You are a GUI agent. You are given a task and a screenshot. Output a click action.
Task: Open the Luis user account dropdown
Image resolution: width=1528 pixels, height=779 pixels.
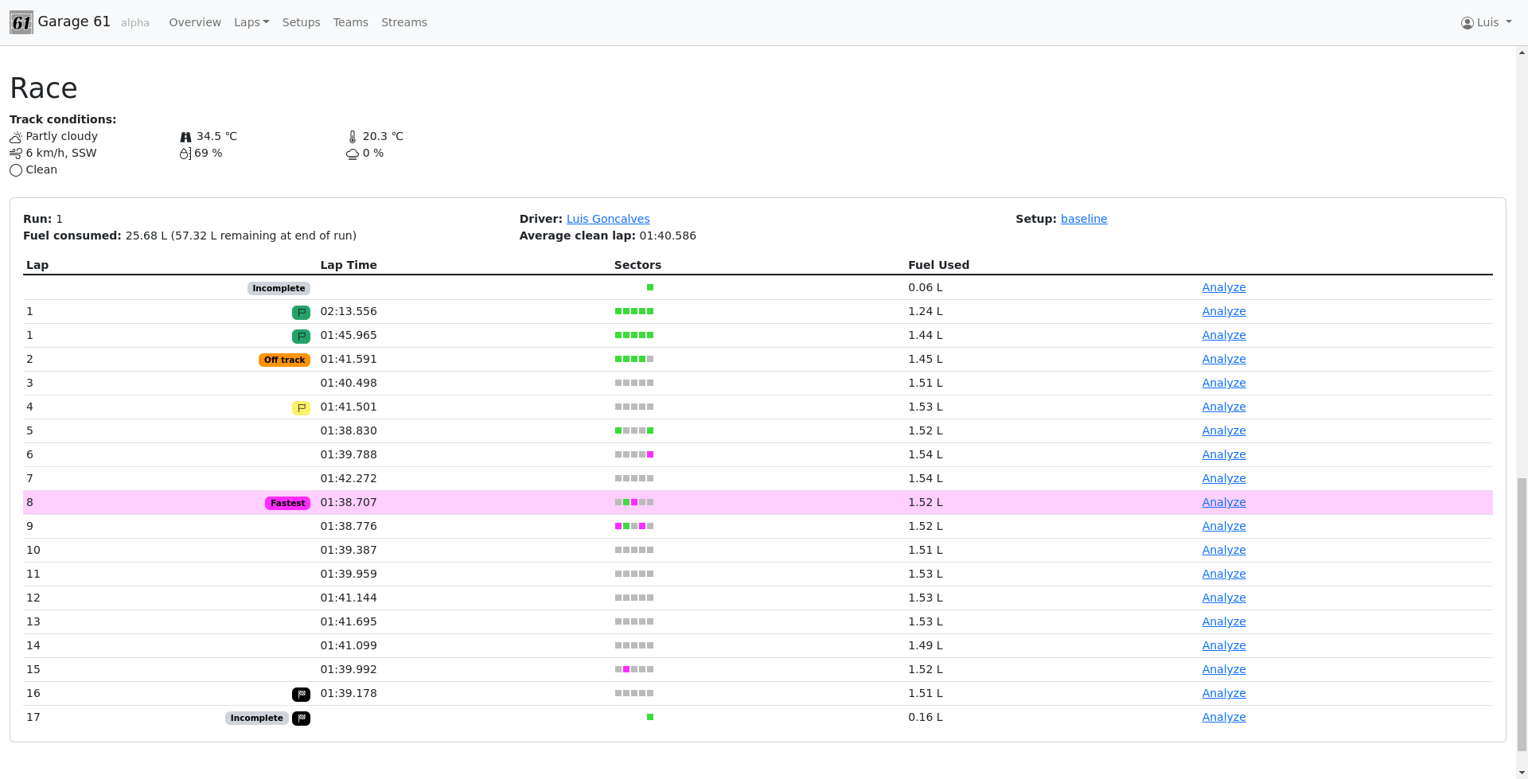pyautogui.click(x=1487, y=22)
